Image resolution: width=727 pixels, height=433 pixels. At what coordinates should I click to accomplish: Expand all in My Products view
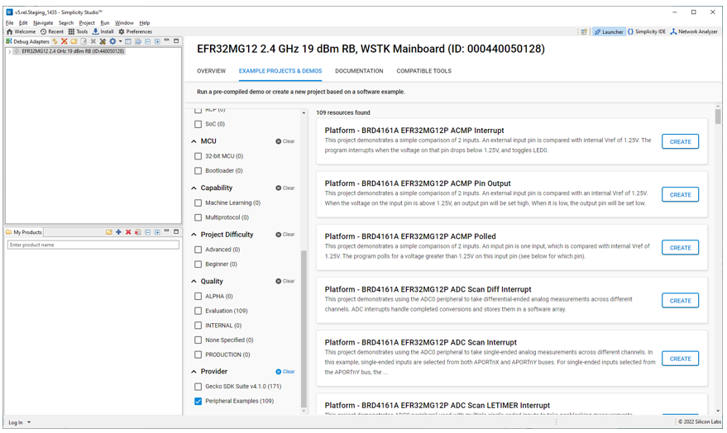coord(158,232)
